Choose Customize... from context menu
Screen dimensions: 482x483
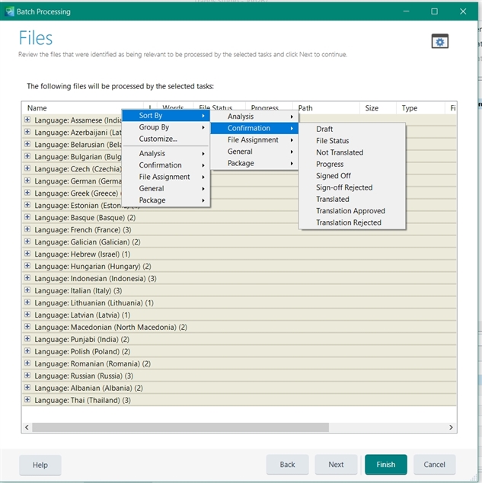pyautogui.click(x=166, y=139)
